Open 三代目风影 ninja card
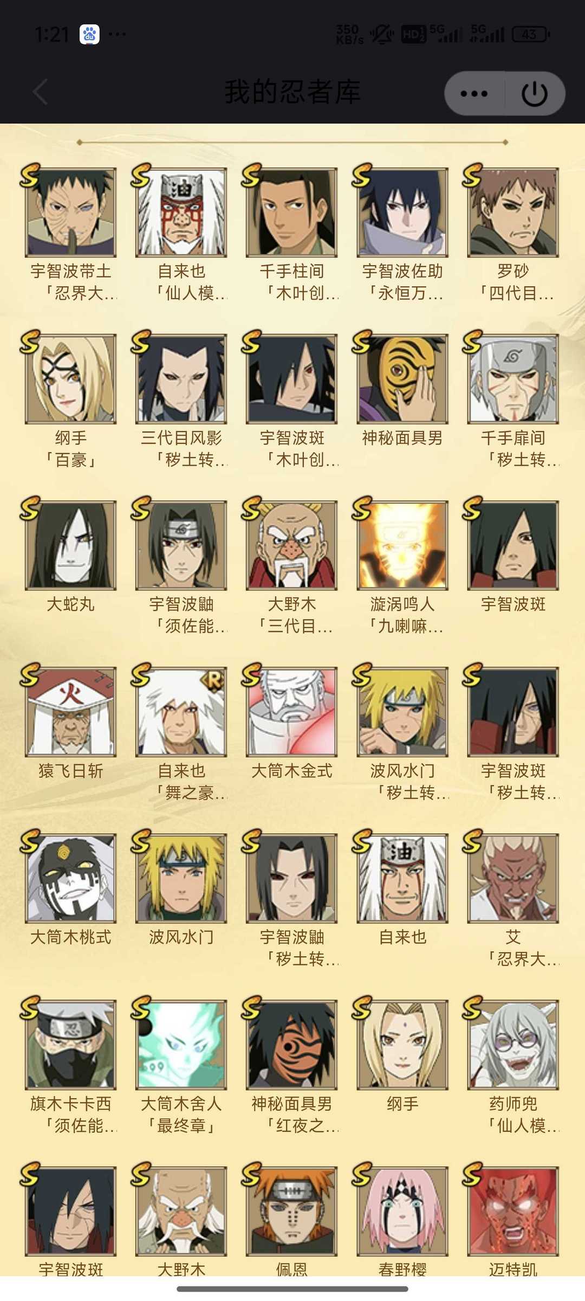 [x=181, y=378]
